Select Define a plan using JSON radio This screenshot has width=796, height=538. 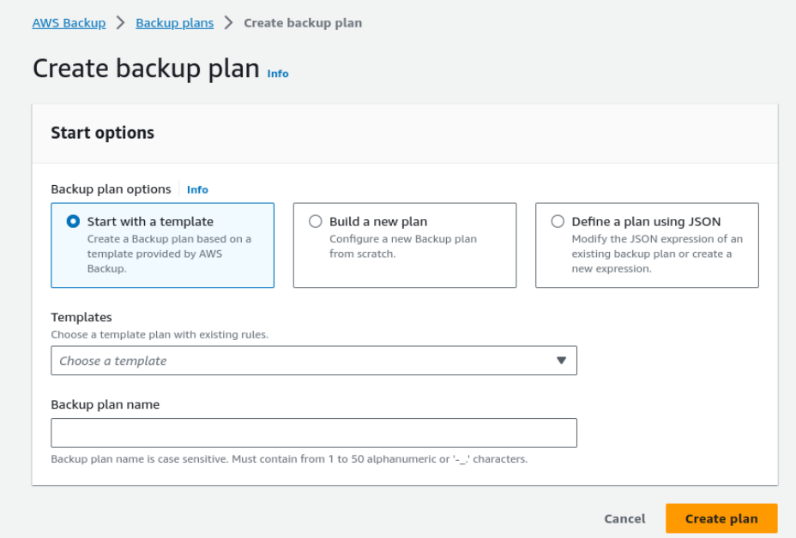558,222
